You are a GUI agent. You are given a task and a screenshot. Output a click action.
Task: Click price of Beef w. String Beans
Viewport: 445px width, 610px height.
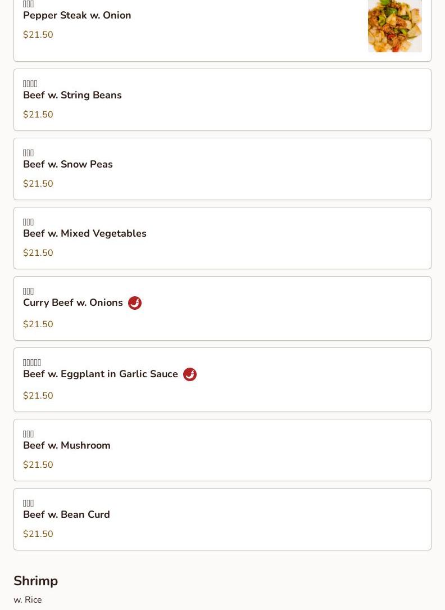(x=38, y=115)
